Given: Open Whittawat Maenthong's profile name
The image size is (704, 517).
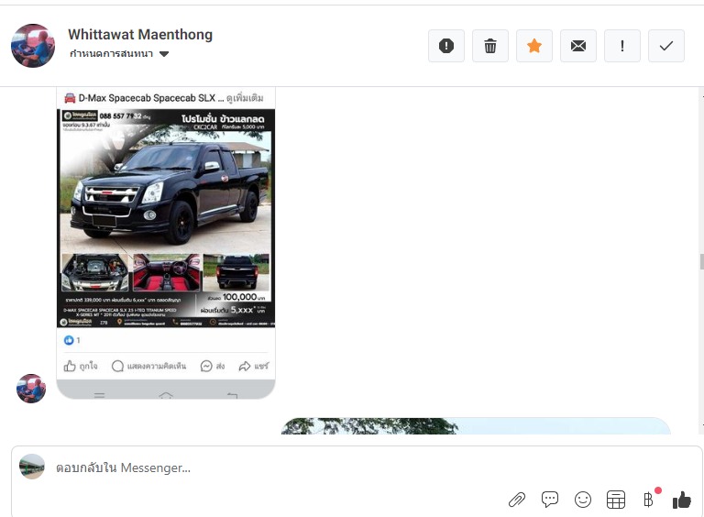Looking at the screenshot, I should pyautogui.click(x=140, y=35).
